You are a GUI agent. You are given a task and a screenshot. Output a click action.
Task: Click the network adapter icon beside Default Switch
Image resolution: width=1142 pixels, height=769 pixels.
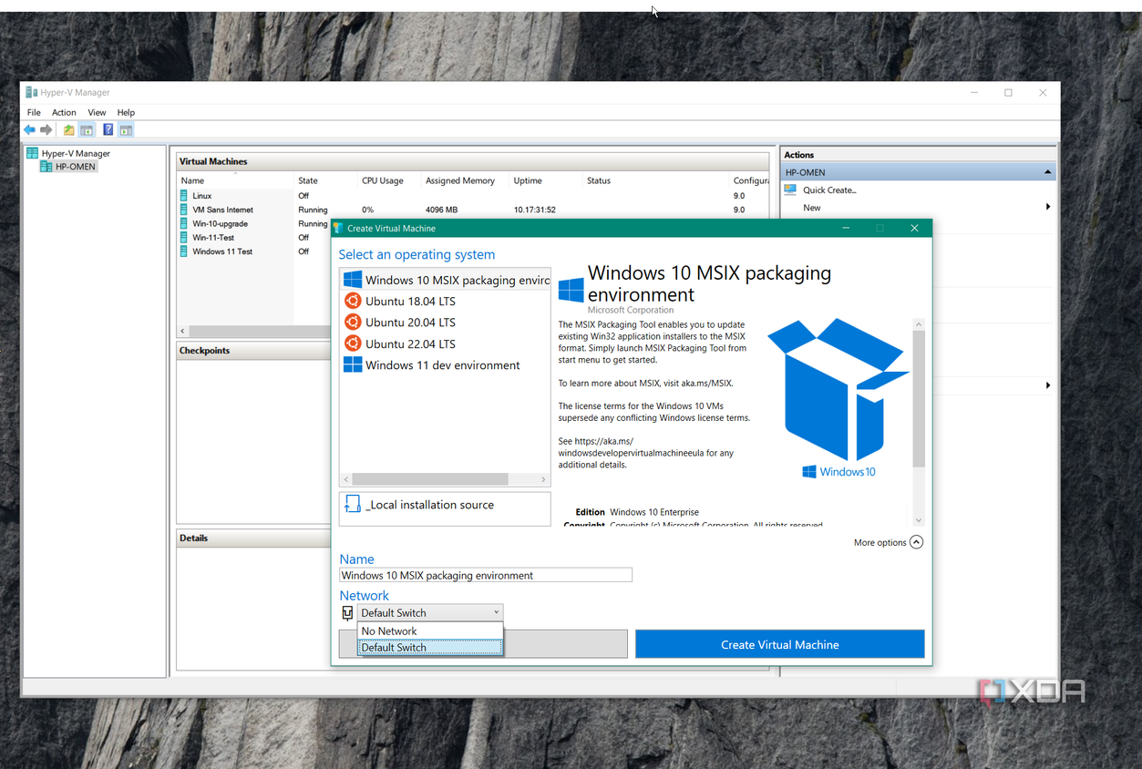[x=347, y=613]
